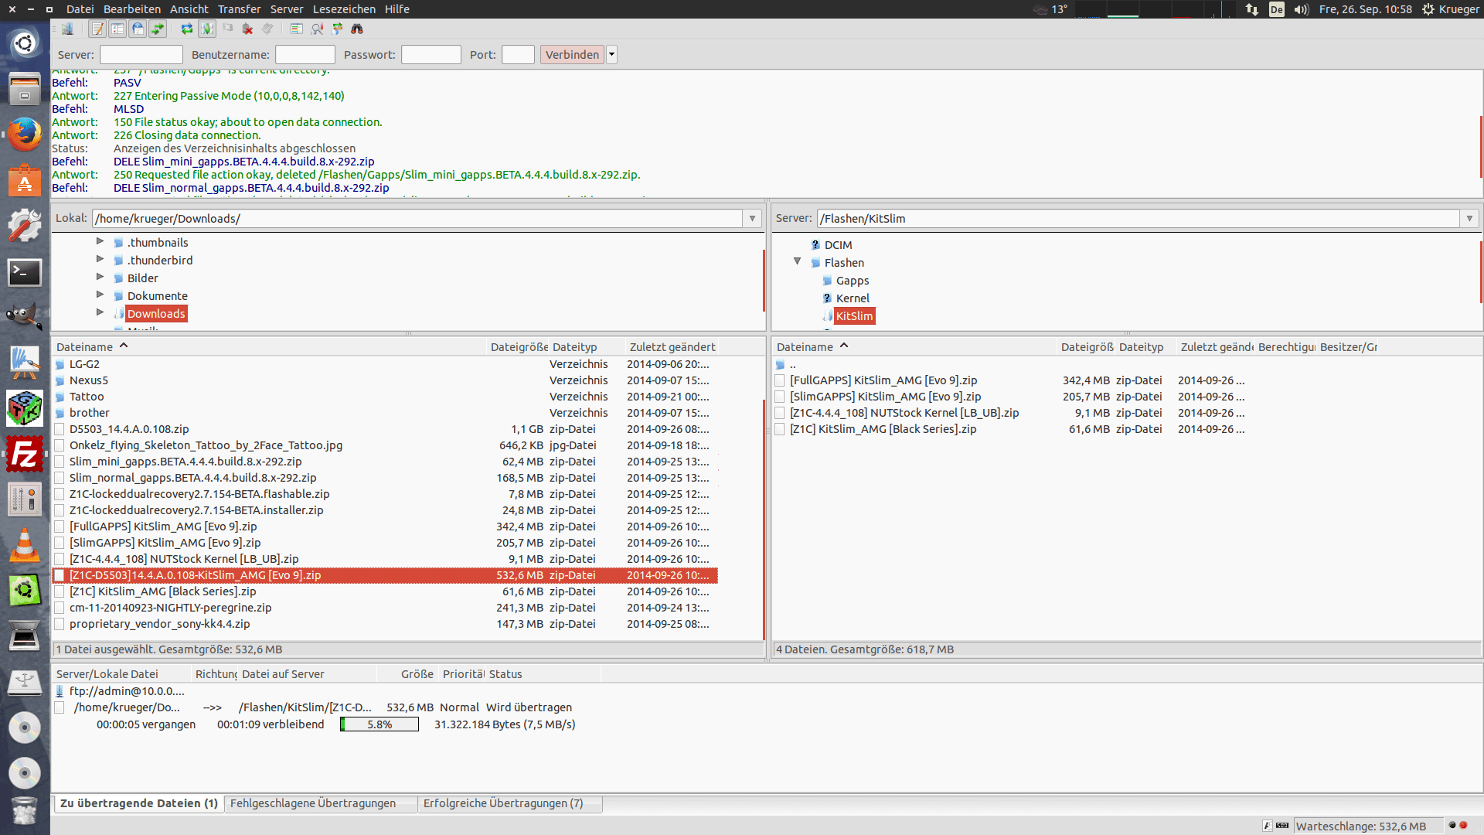Select the DCIM remote folder
This screenshot has width=1484, height=835.
(838, 245)
